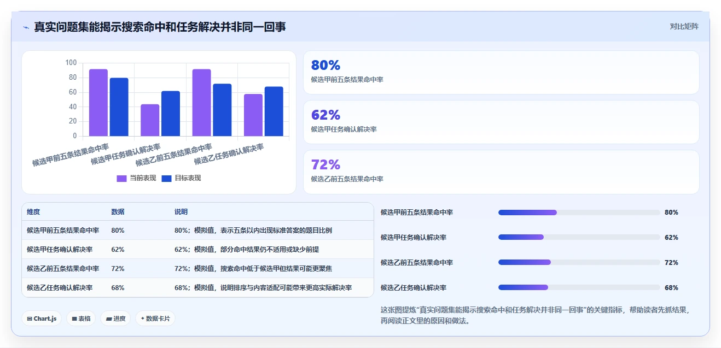
Task: Click purple 当前表现 bar for 候选甲任务确认解决率
Action: [x=150, y=120]
